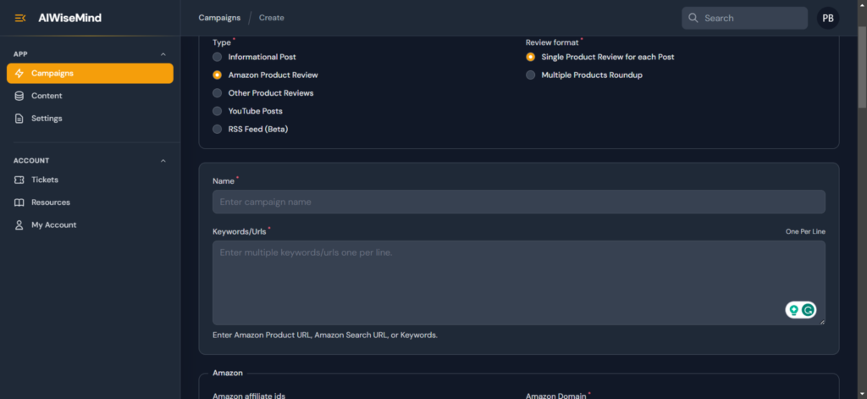Collapse sidebar with hamburger menu icon
This screenshot has width=867, height=399.
pos(20,19)
